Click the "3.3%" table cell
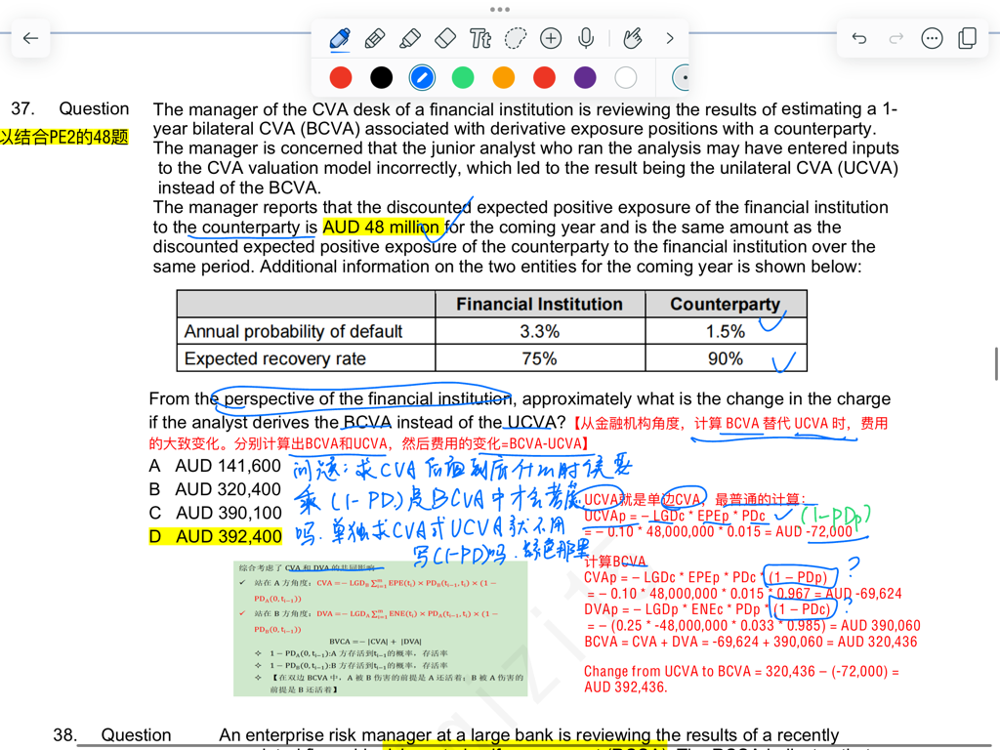The image size is (1000, 750). (539, 332)
